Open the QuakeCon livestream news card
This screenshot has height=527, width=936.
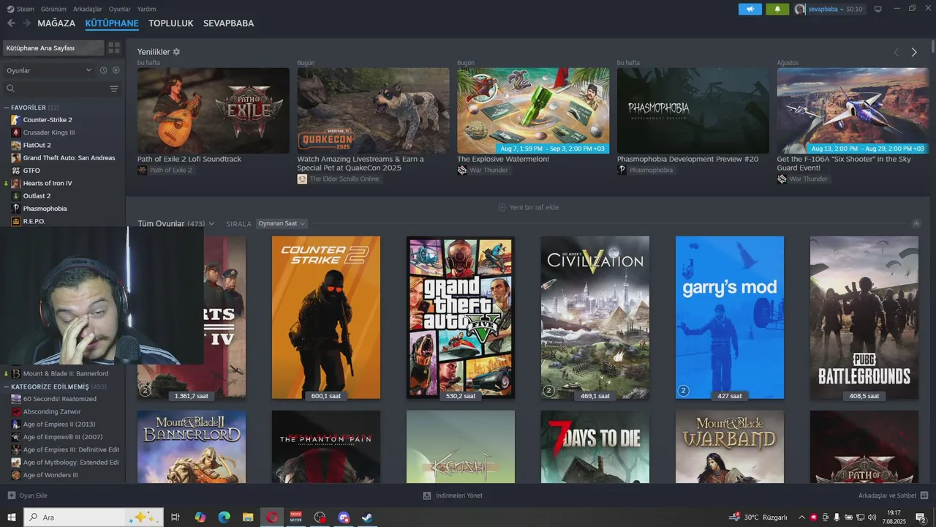pos(373,111)
